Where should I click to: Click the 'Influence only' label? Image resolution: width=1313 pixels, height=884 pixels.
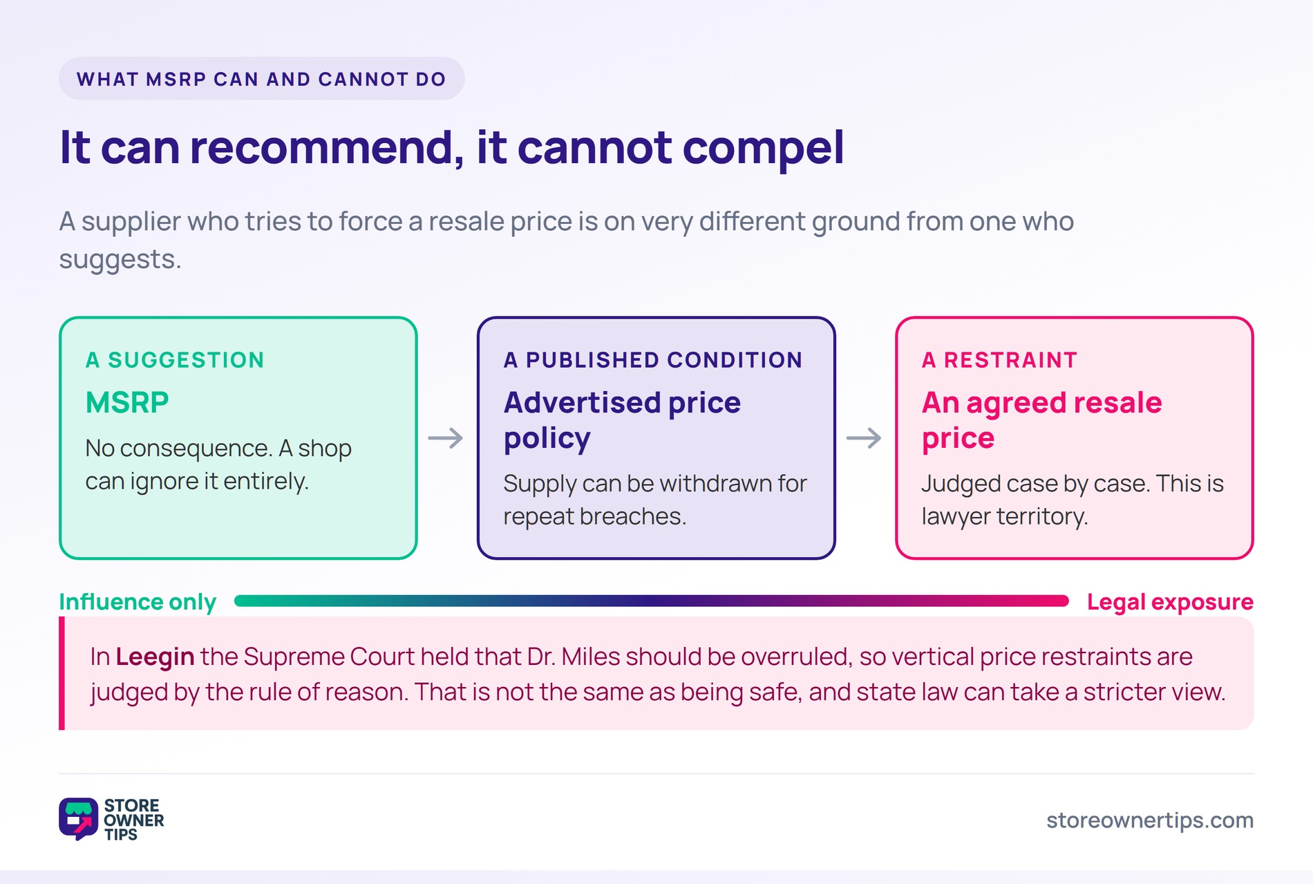click(138, 602)
